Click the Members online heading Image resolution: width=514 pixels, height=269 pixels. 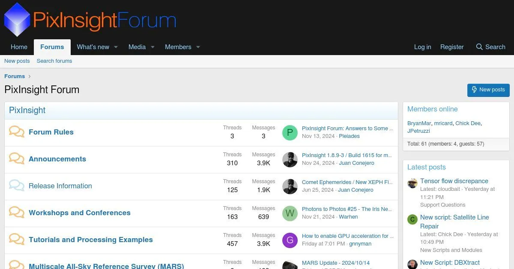click(x=433, y=109)
